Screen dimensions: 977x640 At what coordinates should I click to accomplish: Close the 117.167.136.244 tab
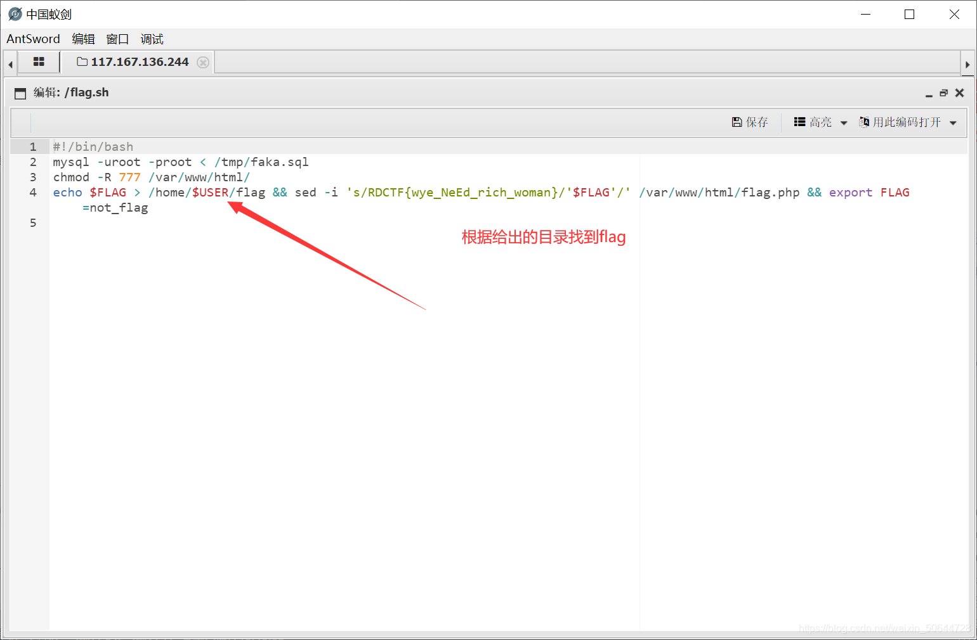click(x=203, y=62)
